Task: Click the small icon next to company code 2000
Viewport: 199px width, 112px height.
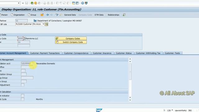Action: [x=25, y=39]
